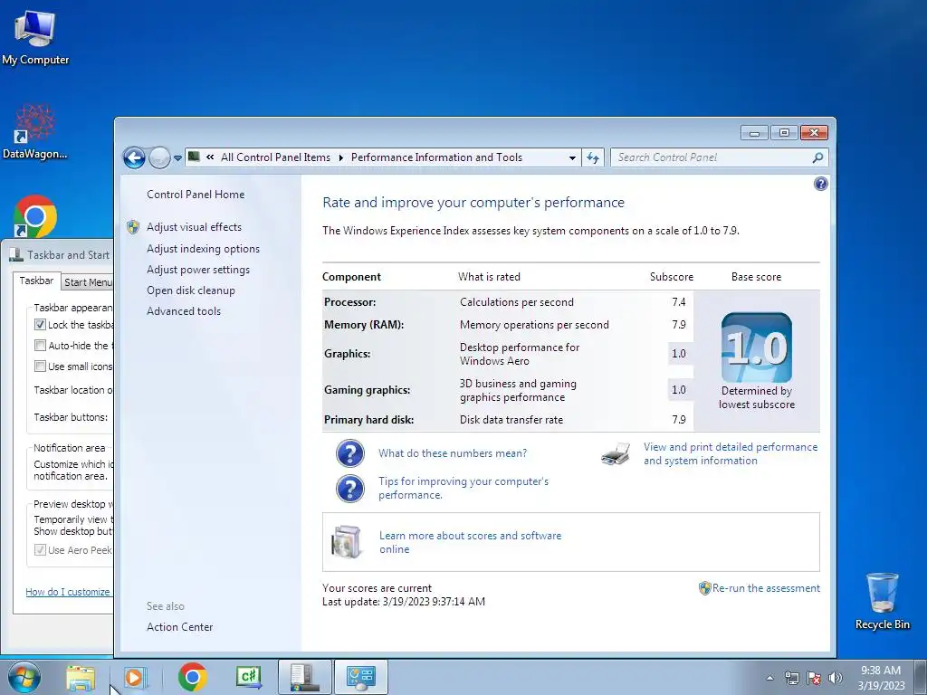The height and width of the screenshot is (695, 927).
Task: Click the network tray icon
Action: (x=791, y=678)
